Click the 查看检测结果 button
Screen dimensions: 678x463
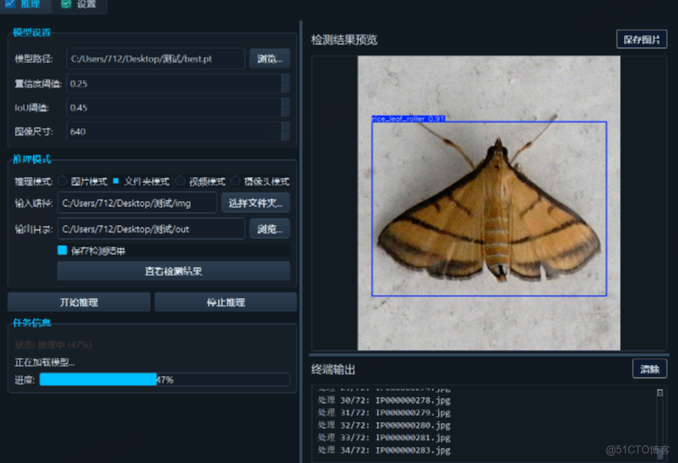click(x=174, y=271)
